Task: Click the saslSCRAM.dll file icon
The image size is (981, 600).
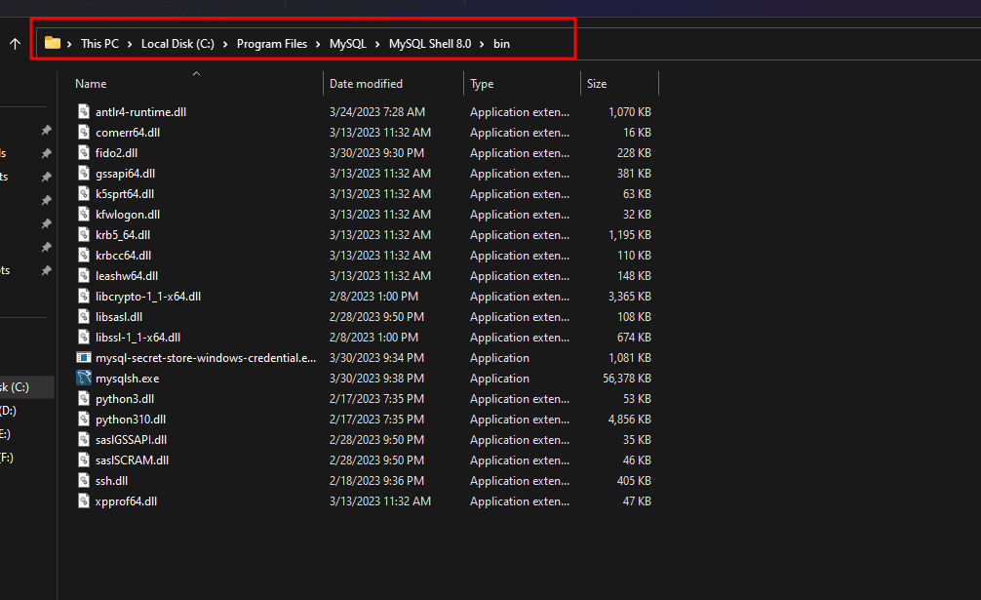Action: tap(84, 460)
